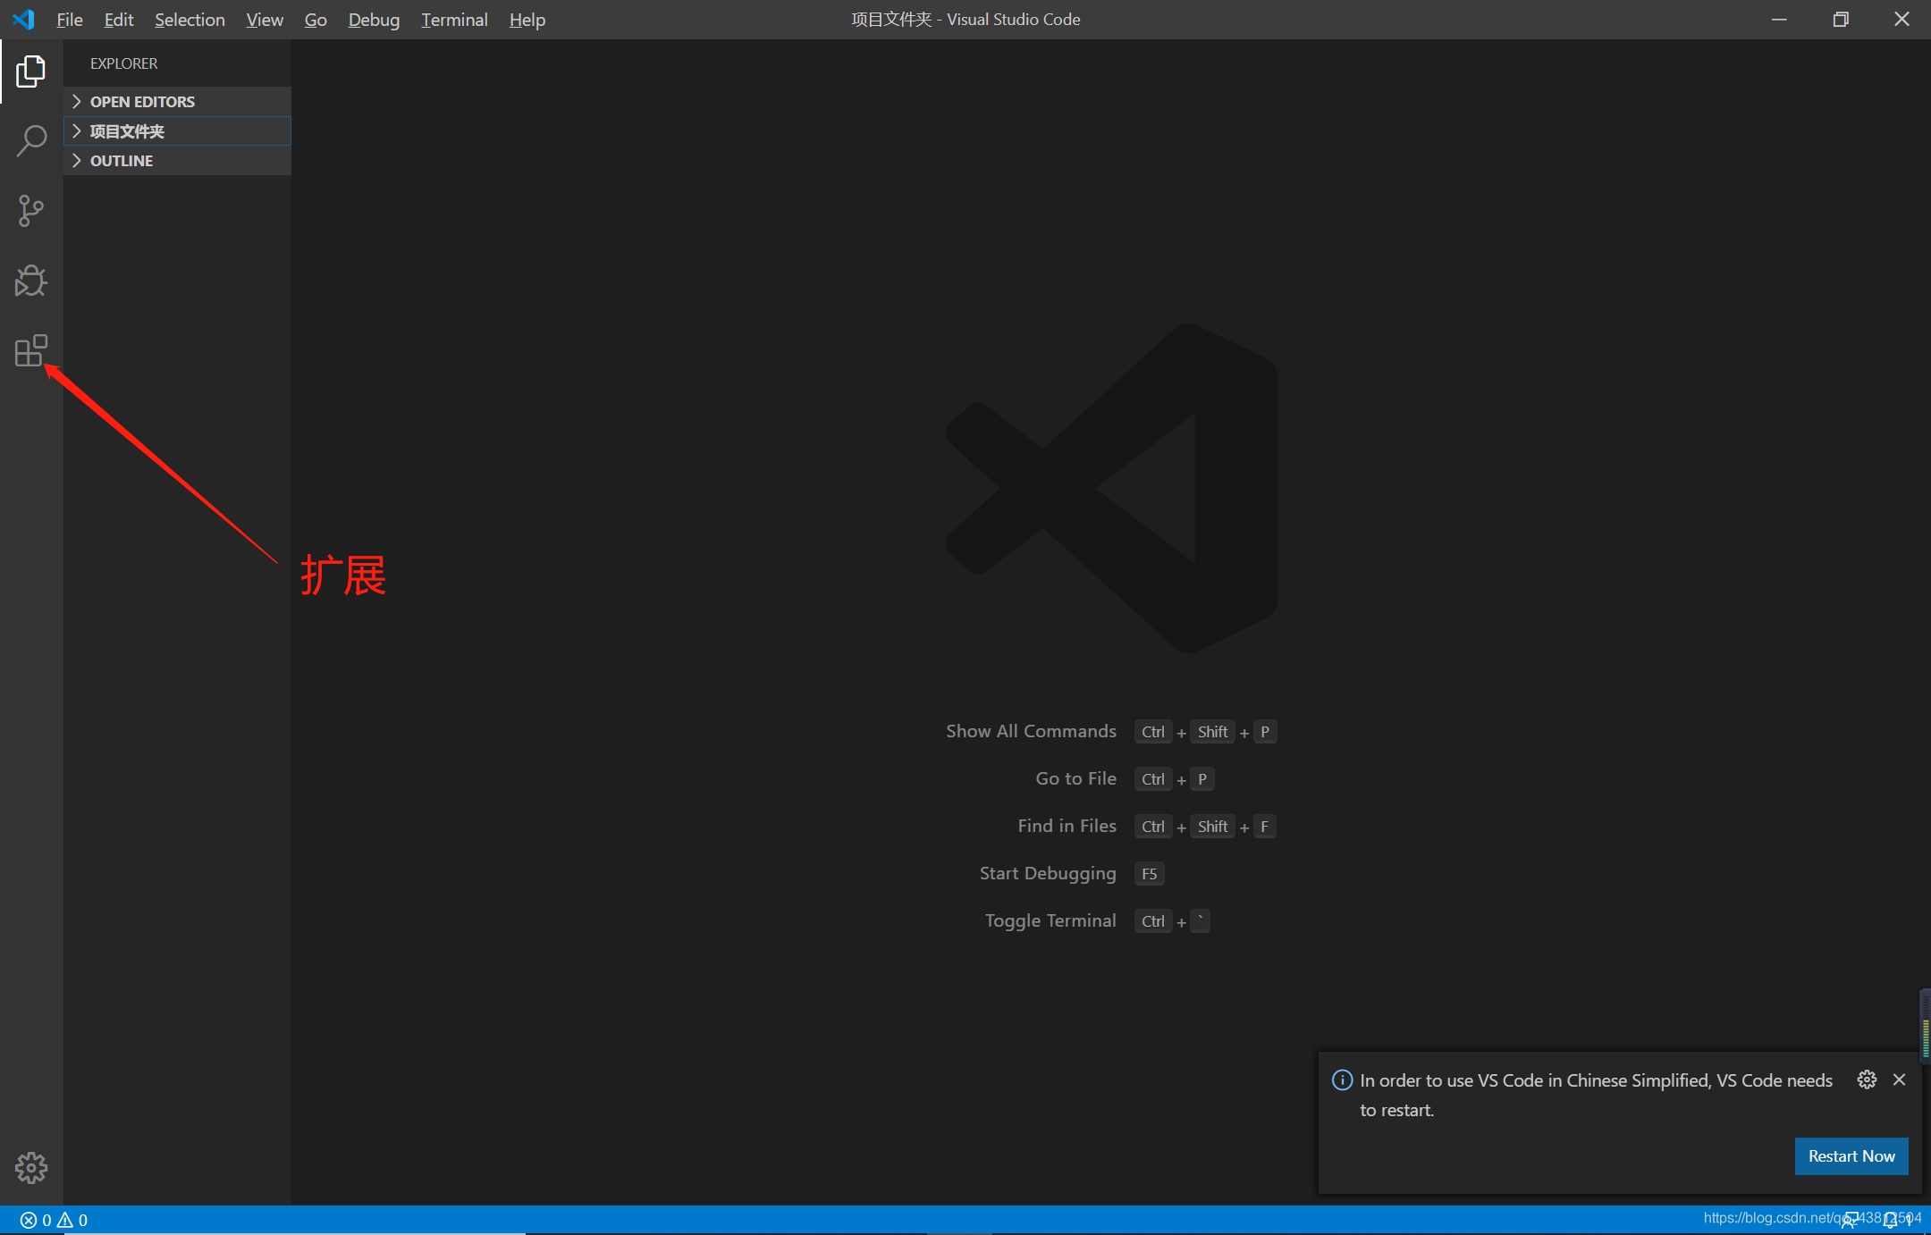
Task: Open the View menu
Action: click(265, 19)
